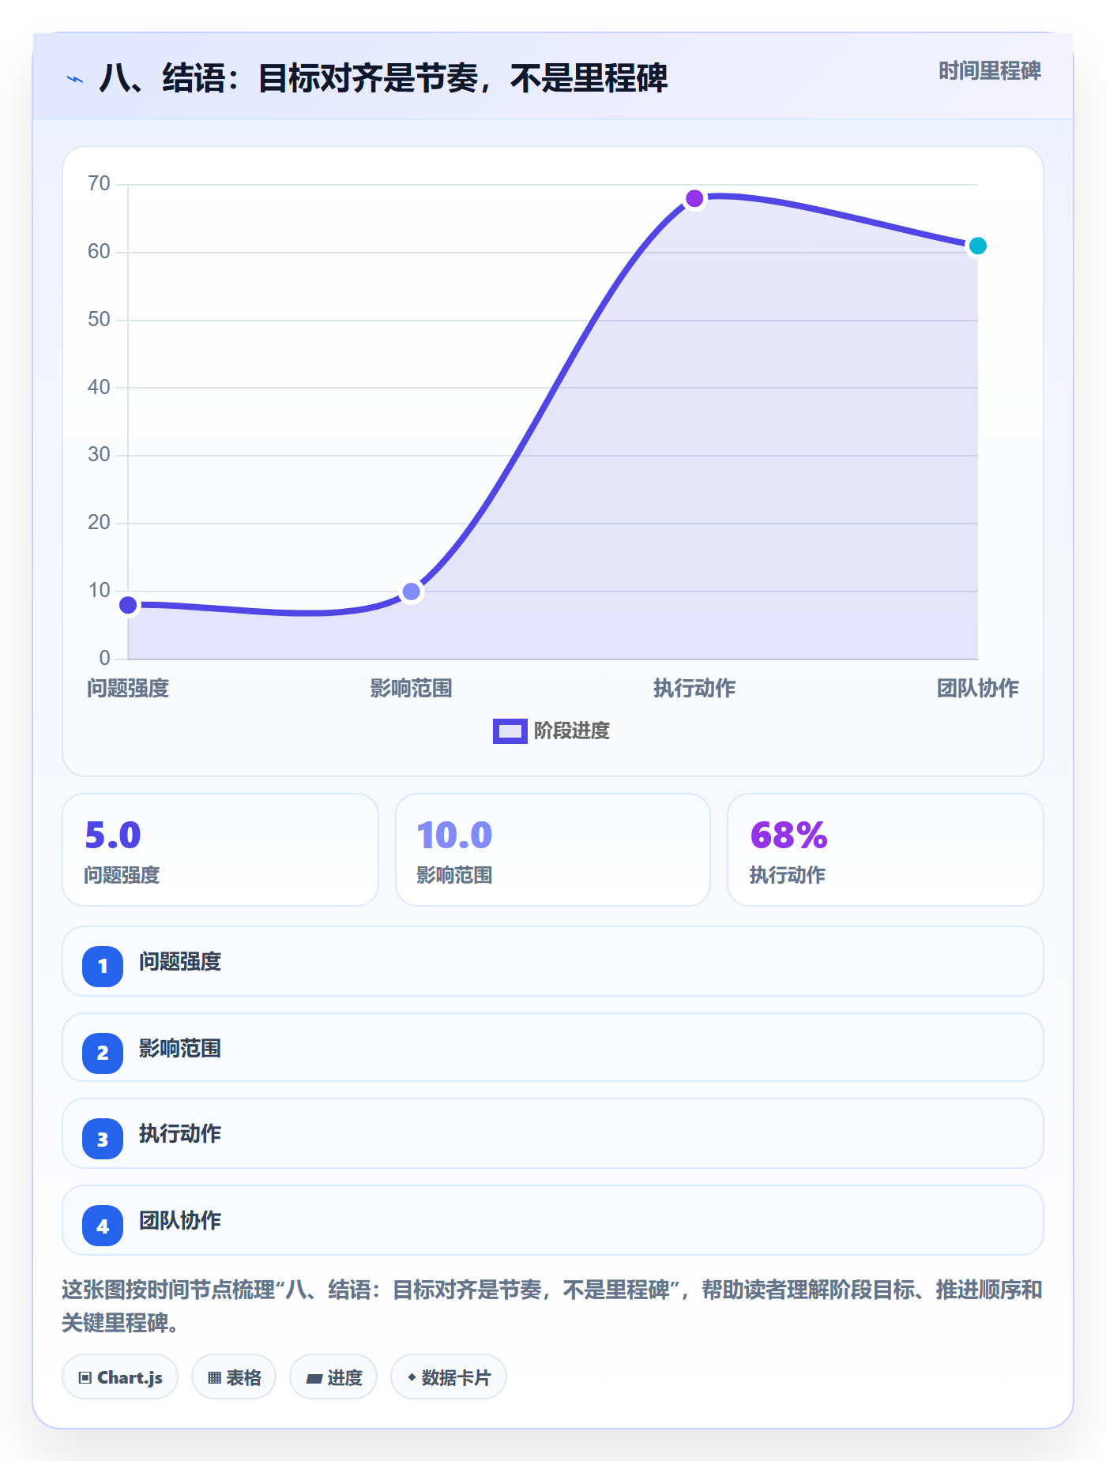1106x1461 pixels.
Task: Click number badge 2 for 影响范围
Action: (x=103, y=1053)
